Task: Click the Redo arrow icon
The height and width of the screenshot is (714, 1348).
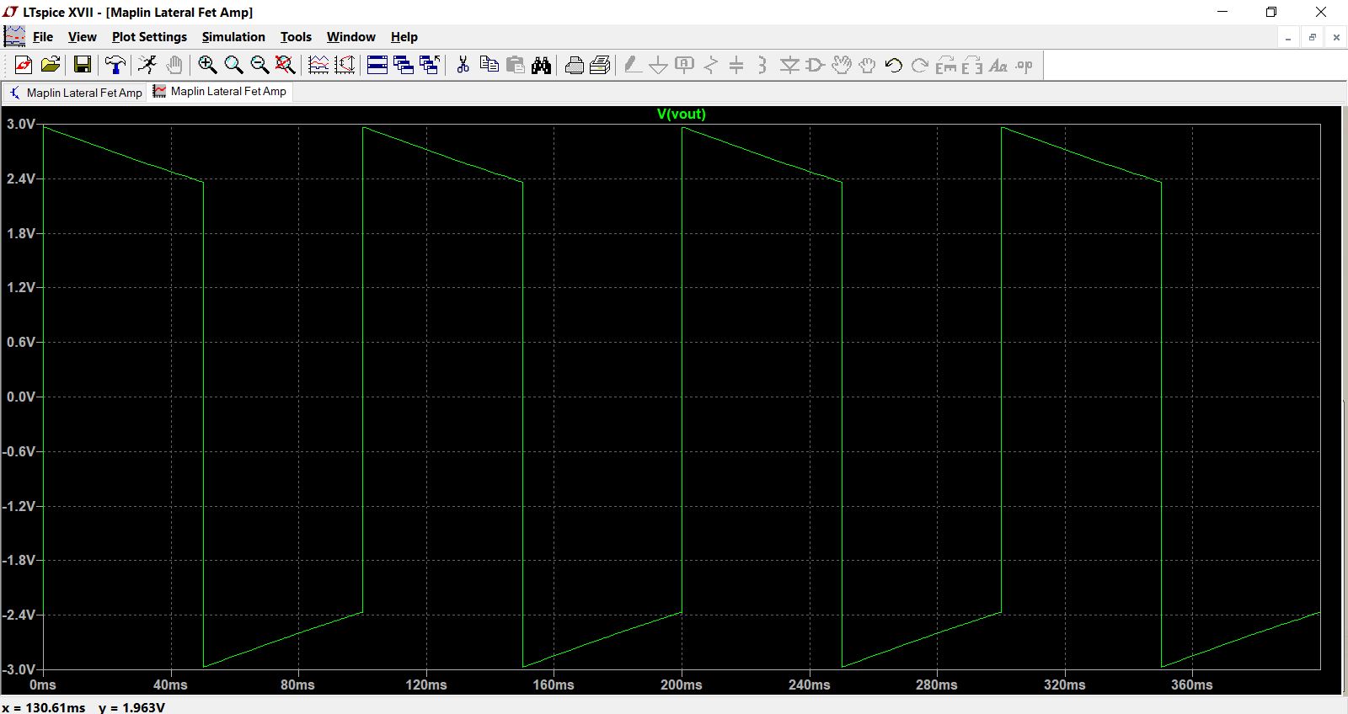Action: click(x=920, y=65)
